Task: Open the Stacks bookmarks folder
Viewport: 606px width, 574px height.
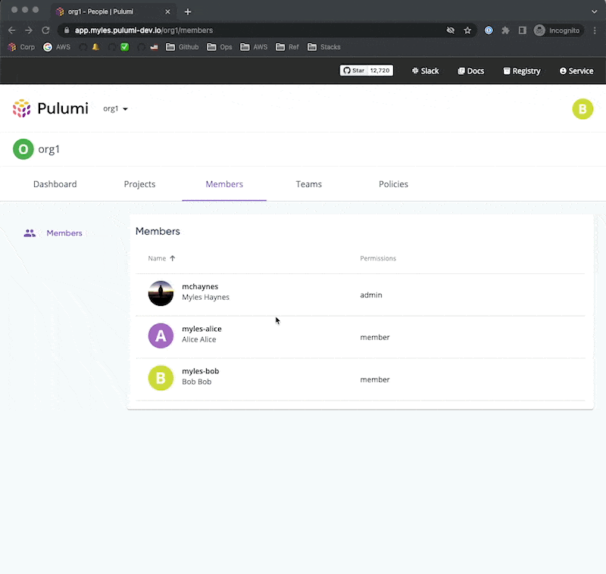Action: (324, 47)
